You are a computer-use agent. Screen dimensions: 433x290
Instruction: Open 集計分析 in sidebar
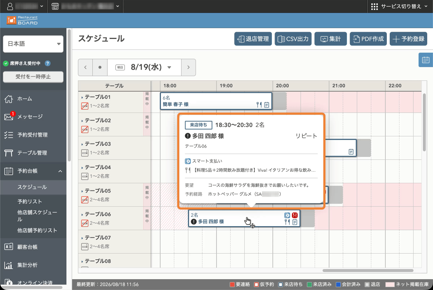(33, 265)
